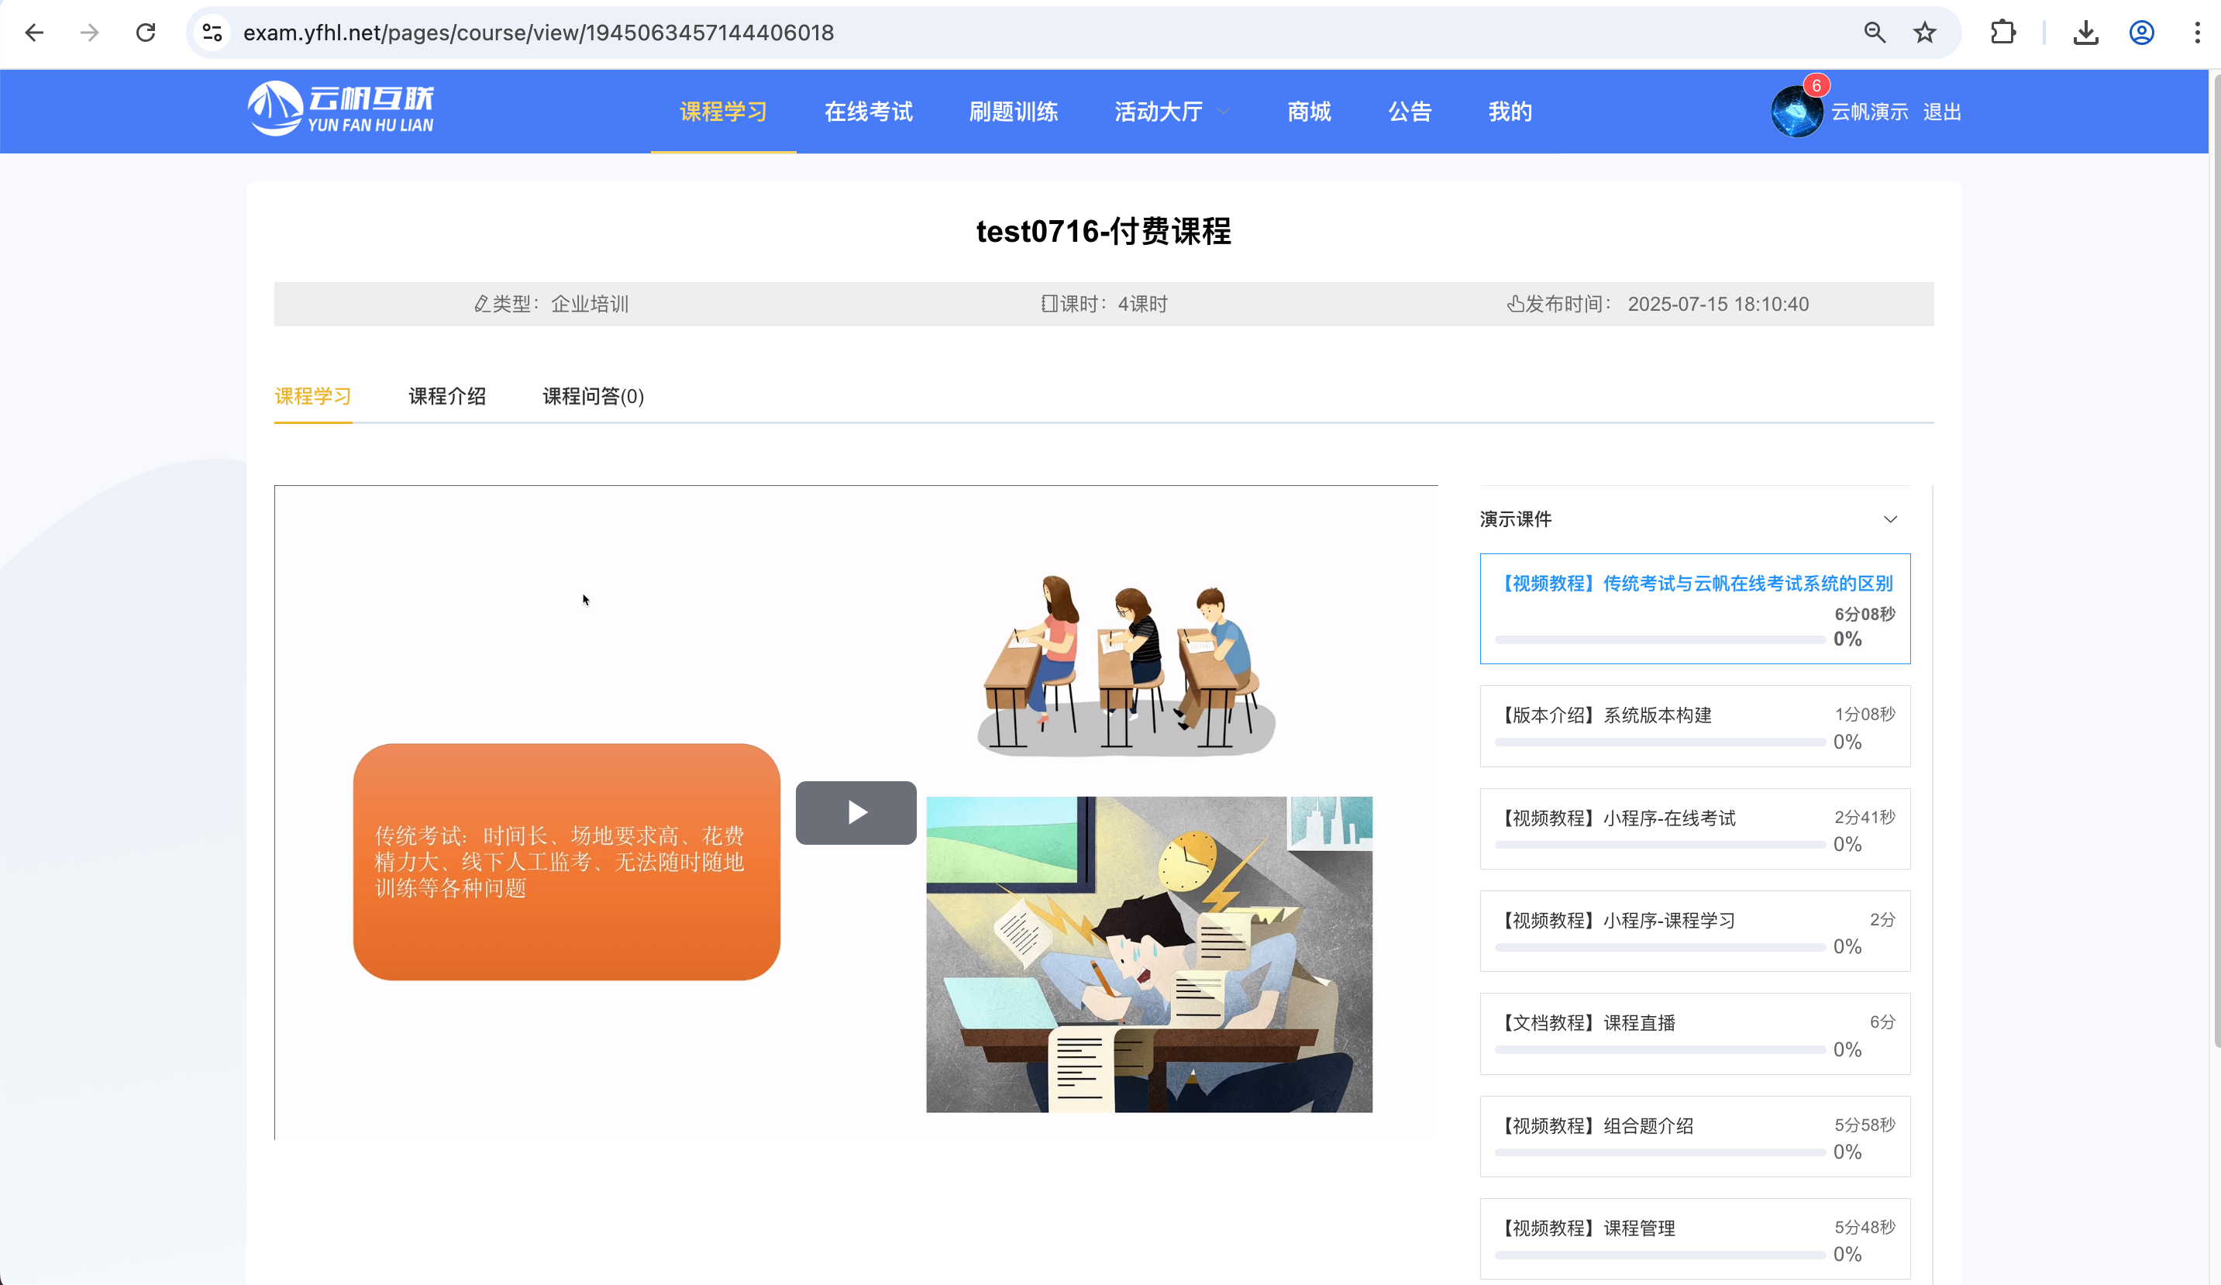The image size is (2221, 1285).
Task: Click 退出 to log out
Action: coord(1941,112)
